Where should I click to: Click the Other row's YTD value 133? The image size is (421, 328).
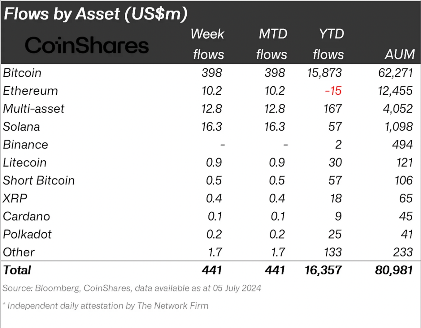(x=333, y=252)
